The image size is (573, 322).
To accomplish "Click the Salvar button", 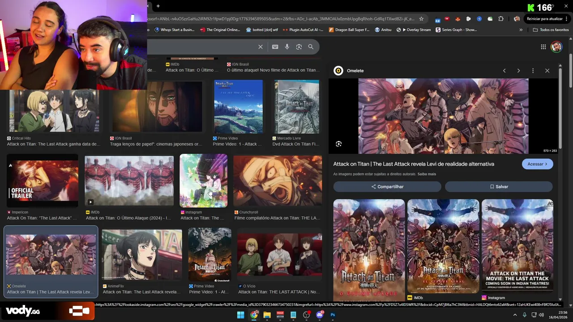I will tap(499, 186).
